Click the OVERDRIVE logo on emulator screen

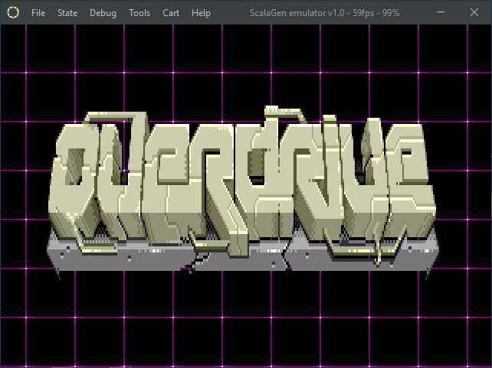pos(242,192)
